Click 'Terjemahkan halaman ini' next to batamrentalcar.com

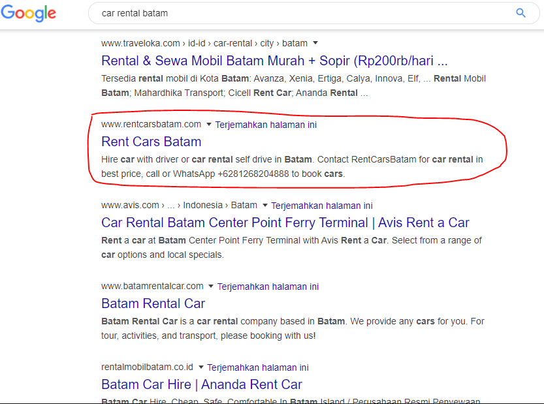click(268, 287)
